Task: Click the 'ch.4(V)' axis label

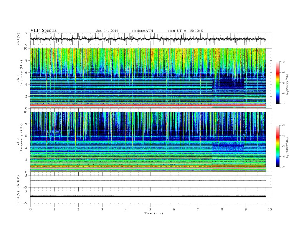Action: pos(18,197)
